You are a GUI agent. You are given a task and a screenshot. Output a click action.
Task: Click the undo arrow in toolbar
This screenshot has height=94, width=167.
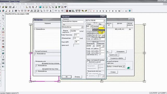point(20,7)
